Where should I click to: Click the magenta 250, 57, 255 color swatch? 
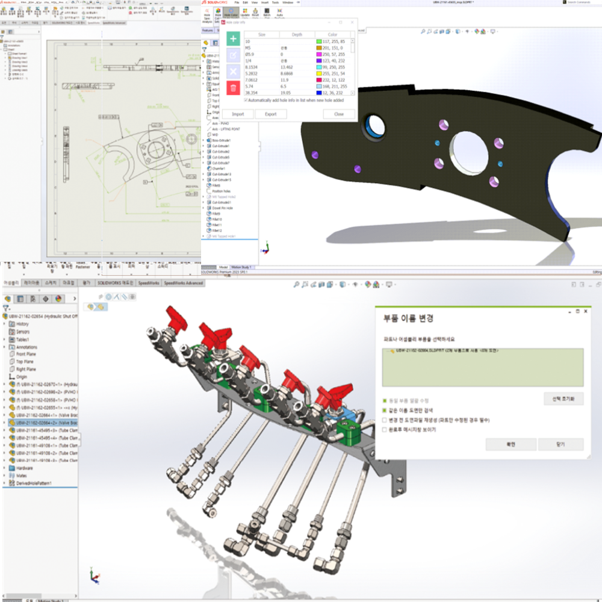pos(319,54)
